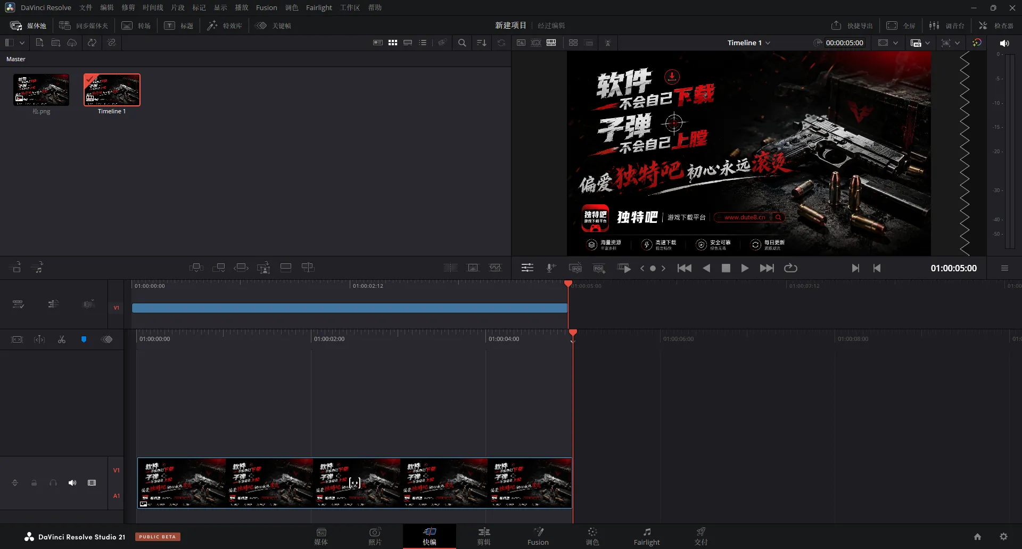Click the media pool search magnifier

pyautogui.click(x=462, y=43)
